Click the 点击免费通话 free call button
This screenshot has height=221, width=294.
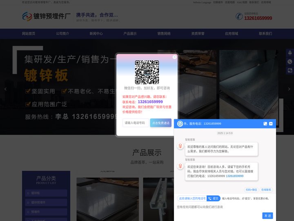161,123
